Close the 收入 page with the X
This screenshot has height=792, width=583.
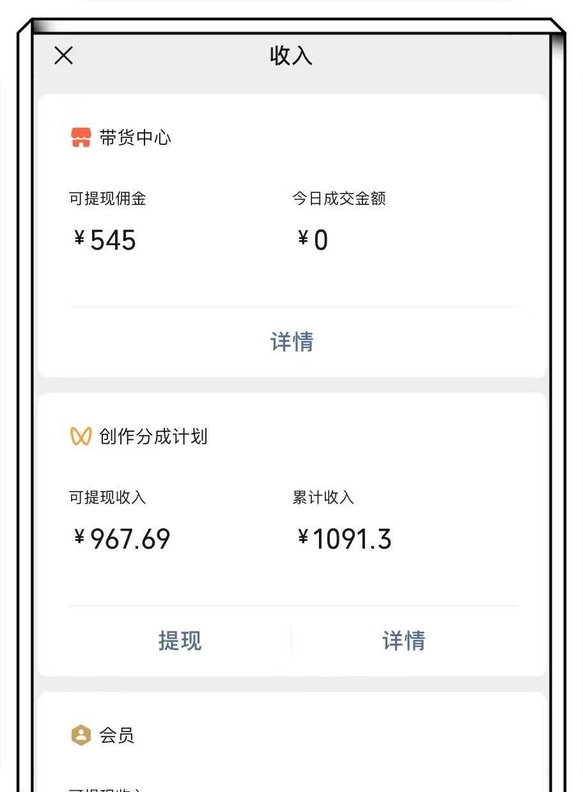pos(64,56)
